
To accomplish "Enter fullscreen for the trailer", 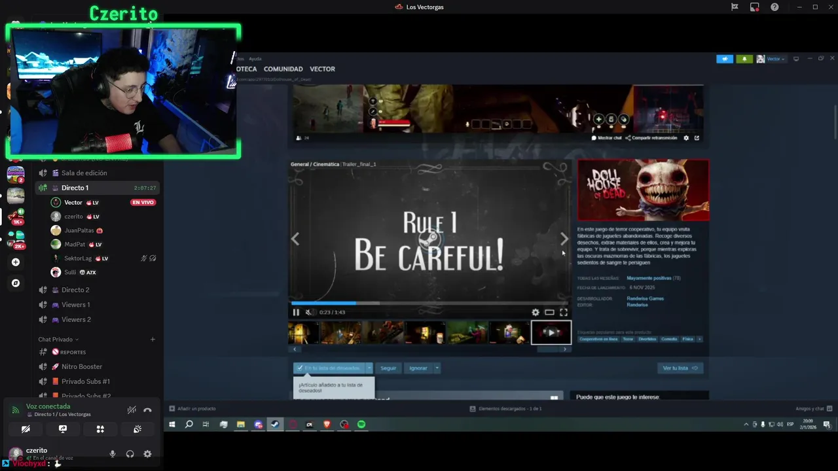I will (564, 312).
